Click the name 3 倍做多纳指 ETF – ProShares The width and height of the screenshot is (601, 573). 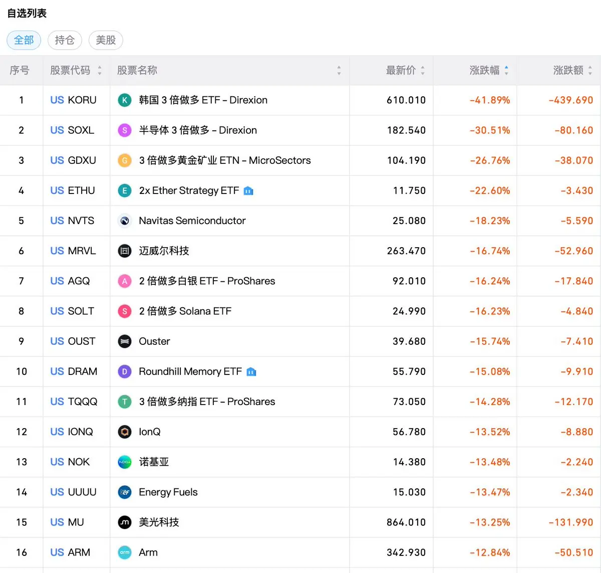click(x=207, y=402)
